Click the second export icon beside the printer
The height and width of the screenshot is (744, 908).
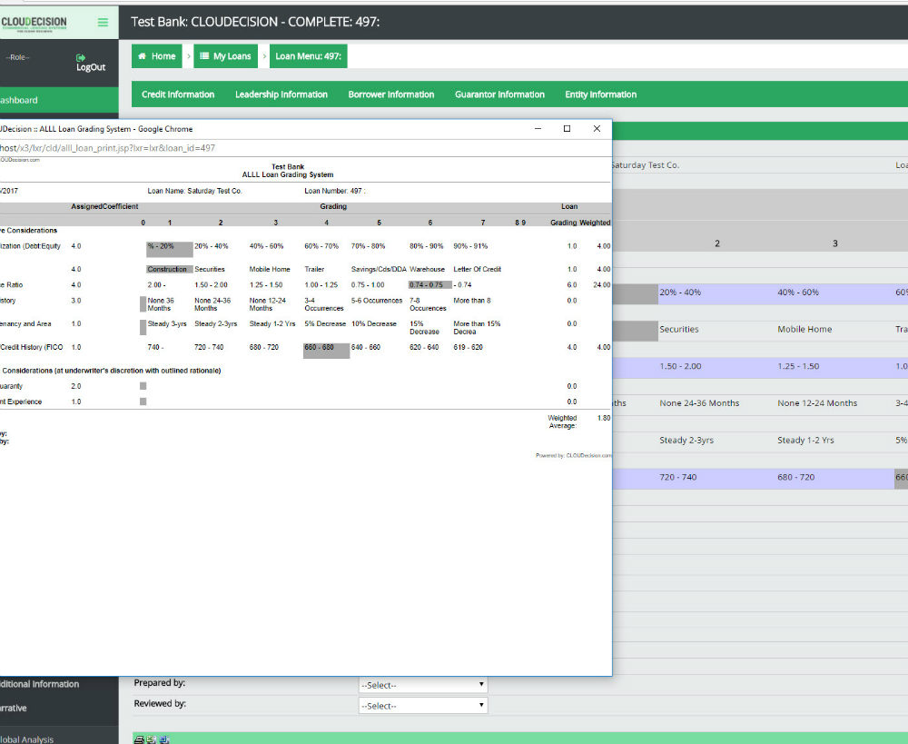tap(152, 739)
